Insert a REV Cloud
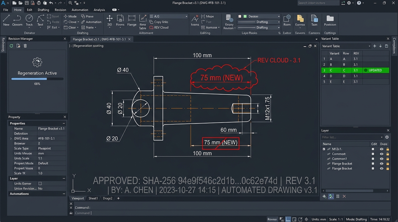Screen dimensions: 398x222 point(159,27)
